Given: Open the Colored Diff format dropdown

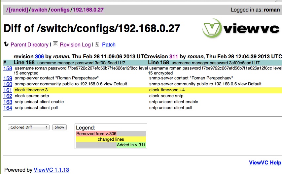Looking at the screenshot, I should (x=28, y=127).
